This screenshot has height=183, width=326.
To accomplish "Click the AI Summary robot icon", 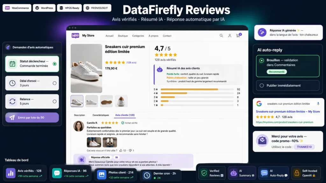I will [x=233, y=173].
